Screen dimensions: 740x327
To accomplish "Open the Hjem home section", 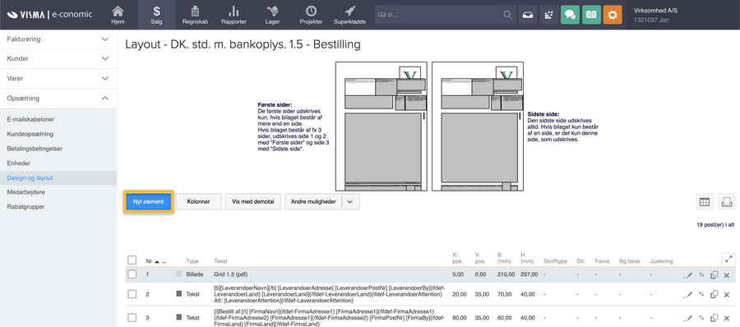I will click(x=118, y=15).
